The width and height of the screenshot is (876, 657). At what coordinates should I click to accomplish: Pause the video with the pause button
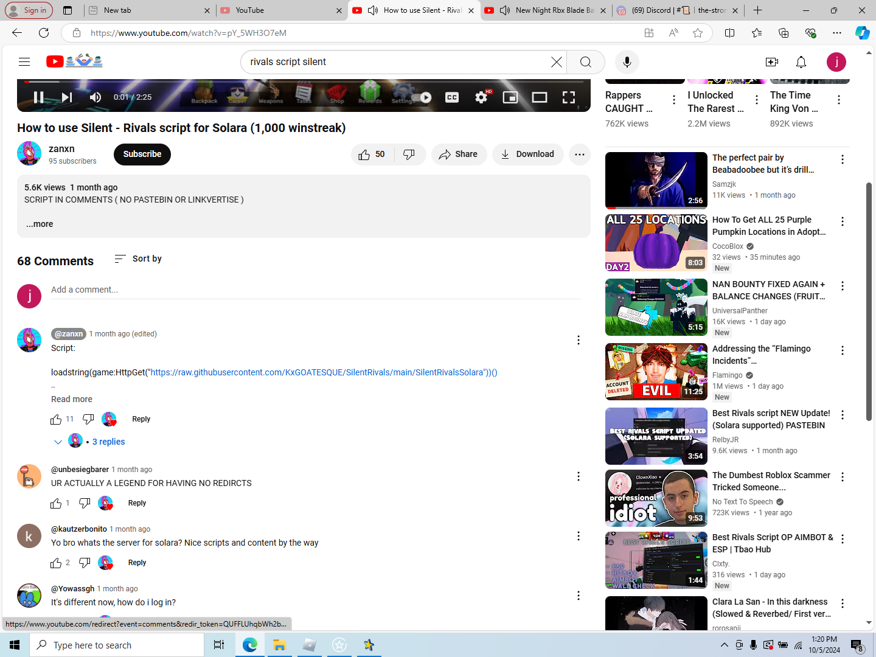[38, 97]
